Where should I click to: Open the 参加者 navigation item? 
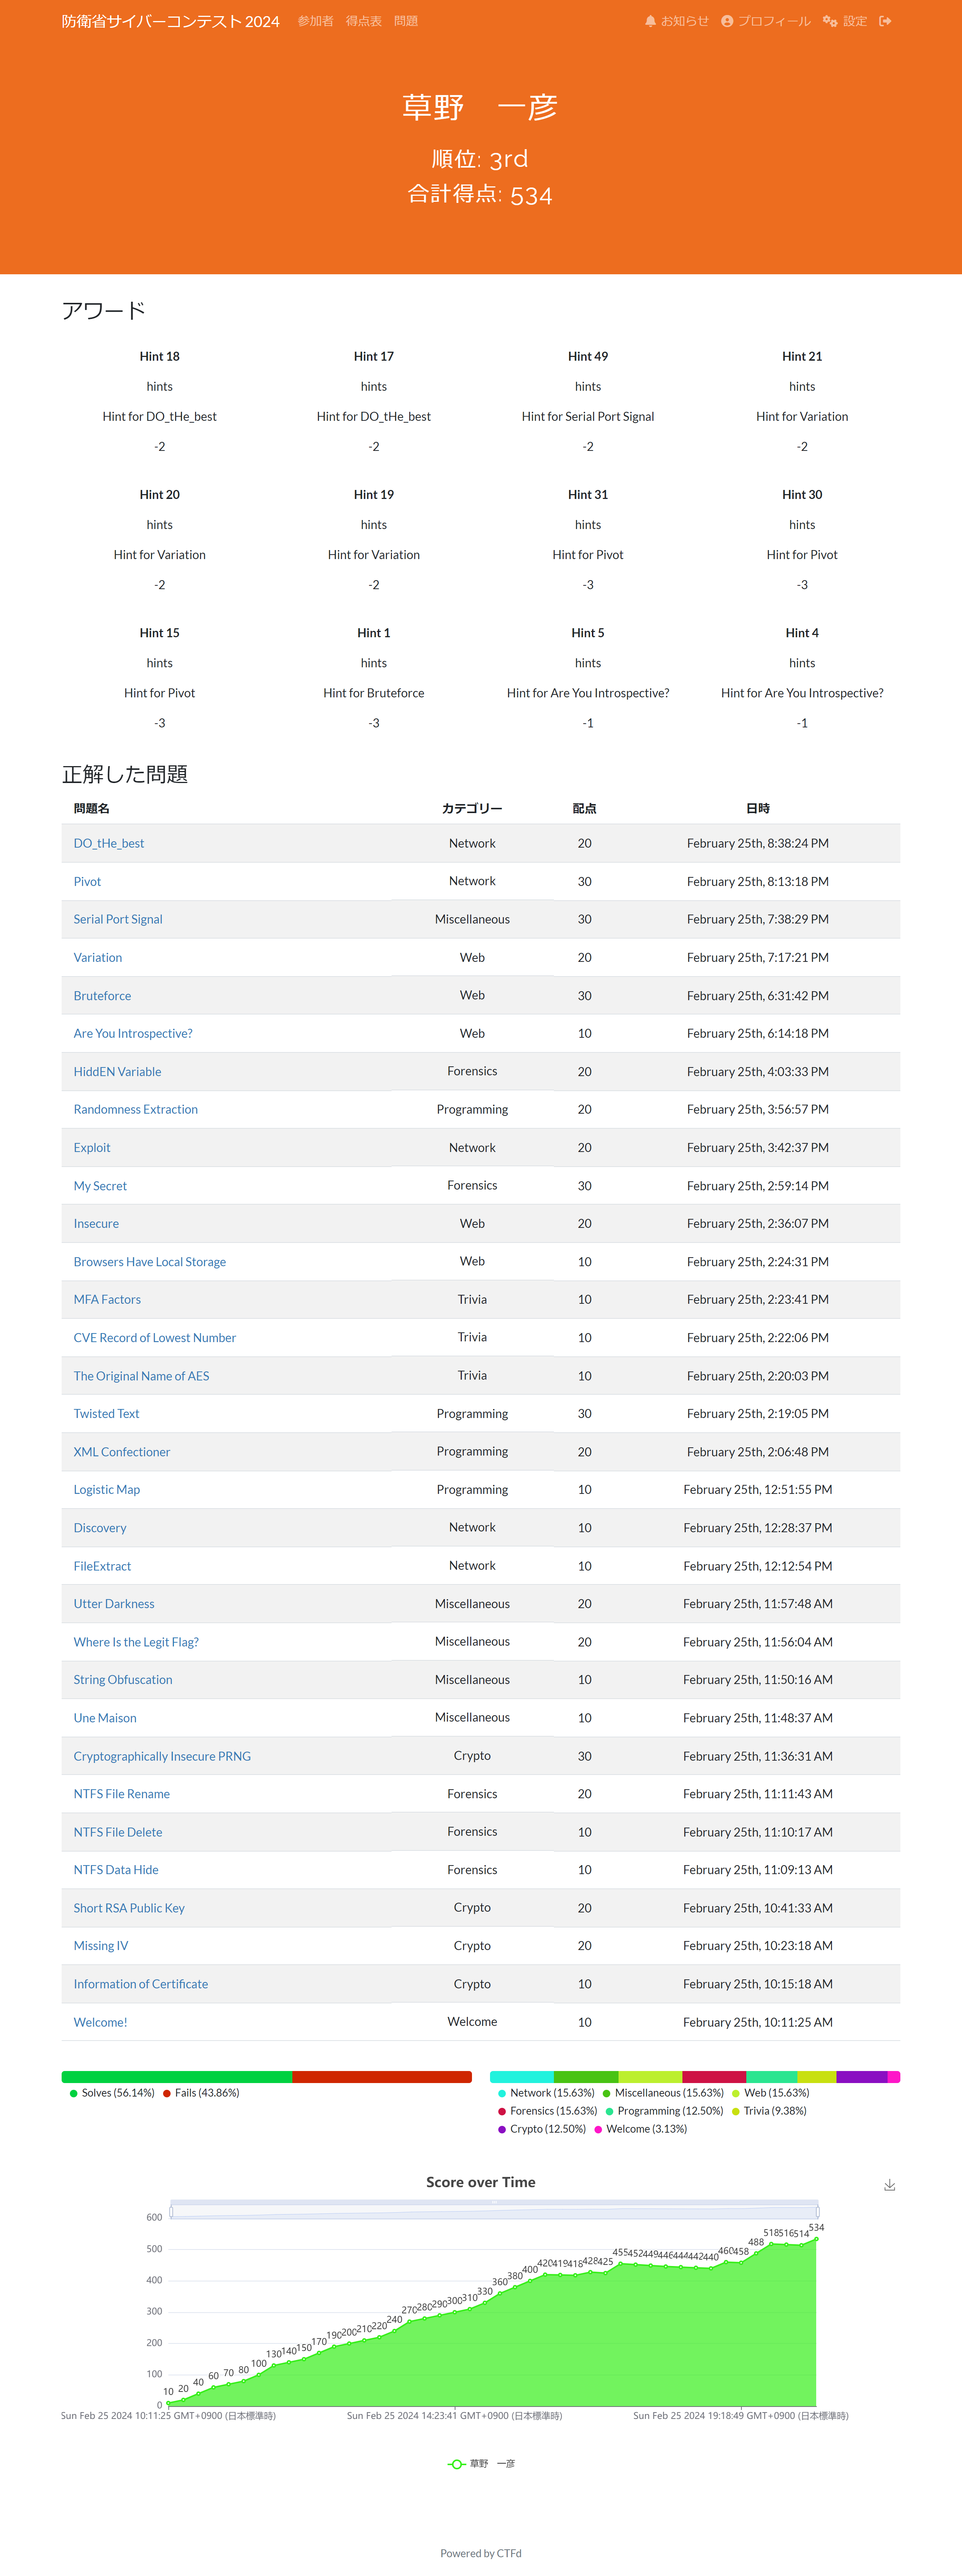pyautogui.click(x=315, y=21)
